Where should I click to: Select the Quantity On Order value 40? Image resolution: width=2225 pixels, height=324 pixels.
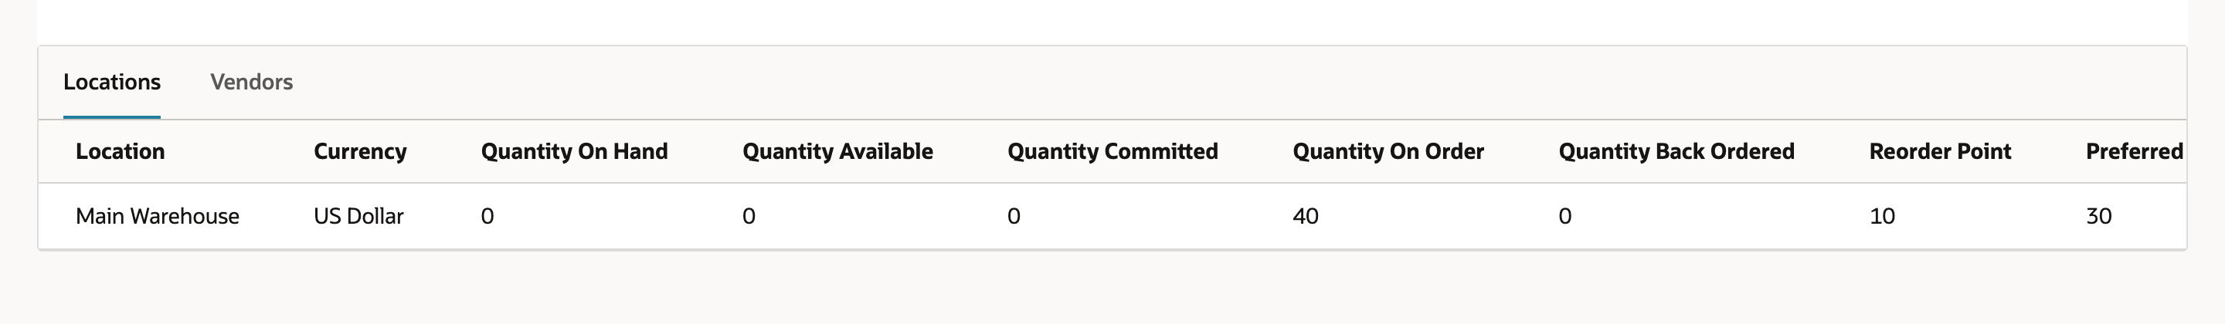coord(1305,216)
